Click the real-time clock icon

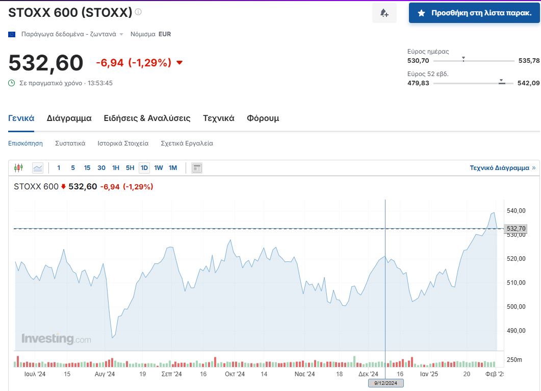pos(12,83)
